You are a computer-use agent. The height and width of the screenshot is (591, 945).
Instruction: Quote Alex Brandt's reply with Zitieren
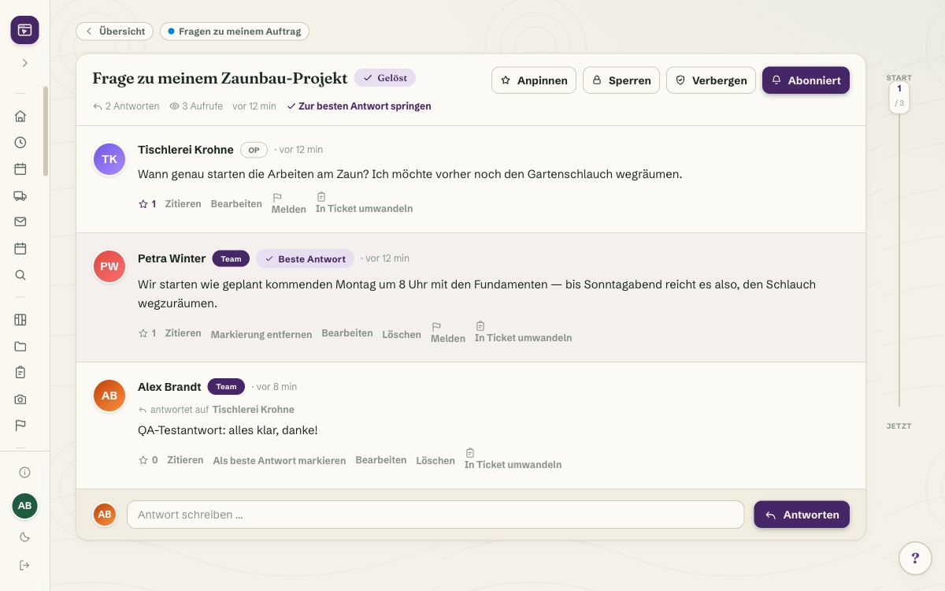pos(186,460)
